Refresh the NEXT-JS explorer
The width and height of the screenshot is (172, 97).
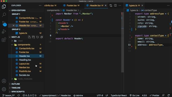click(x=38, y=37)
